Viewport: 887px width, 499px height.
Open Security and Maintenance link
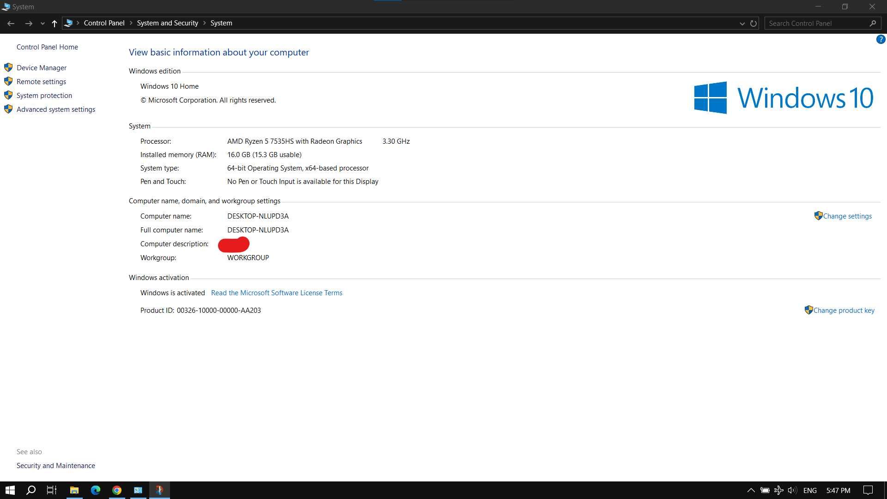(x=56, y=466)
